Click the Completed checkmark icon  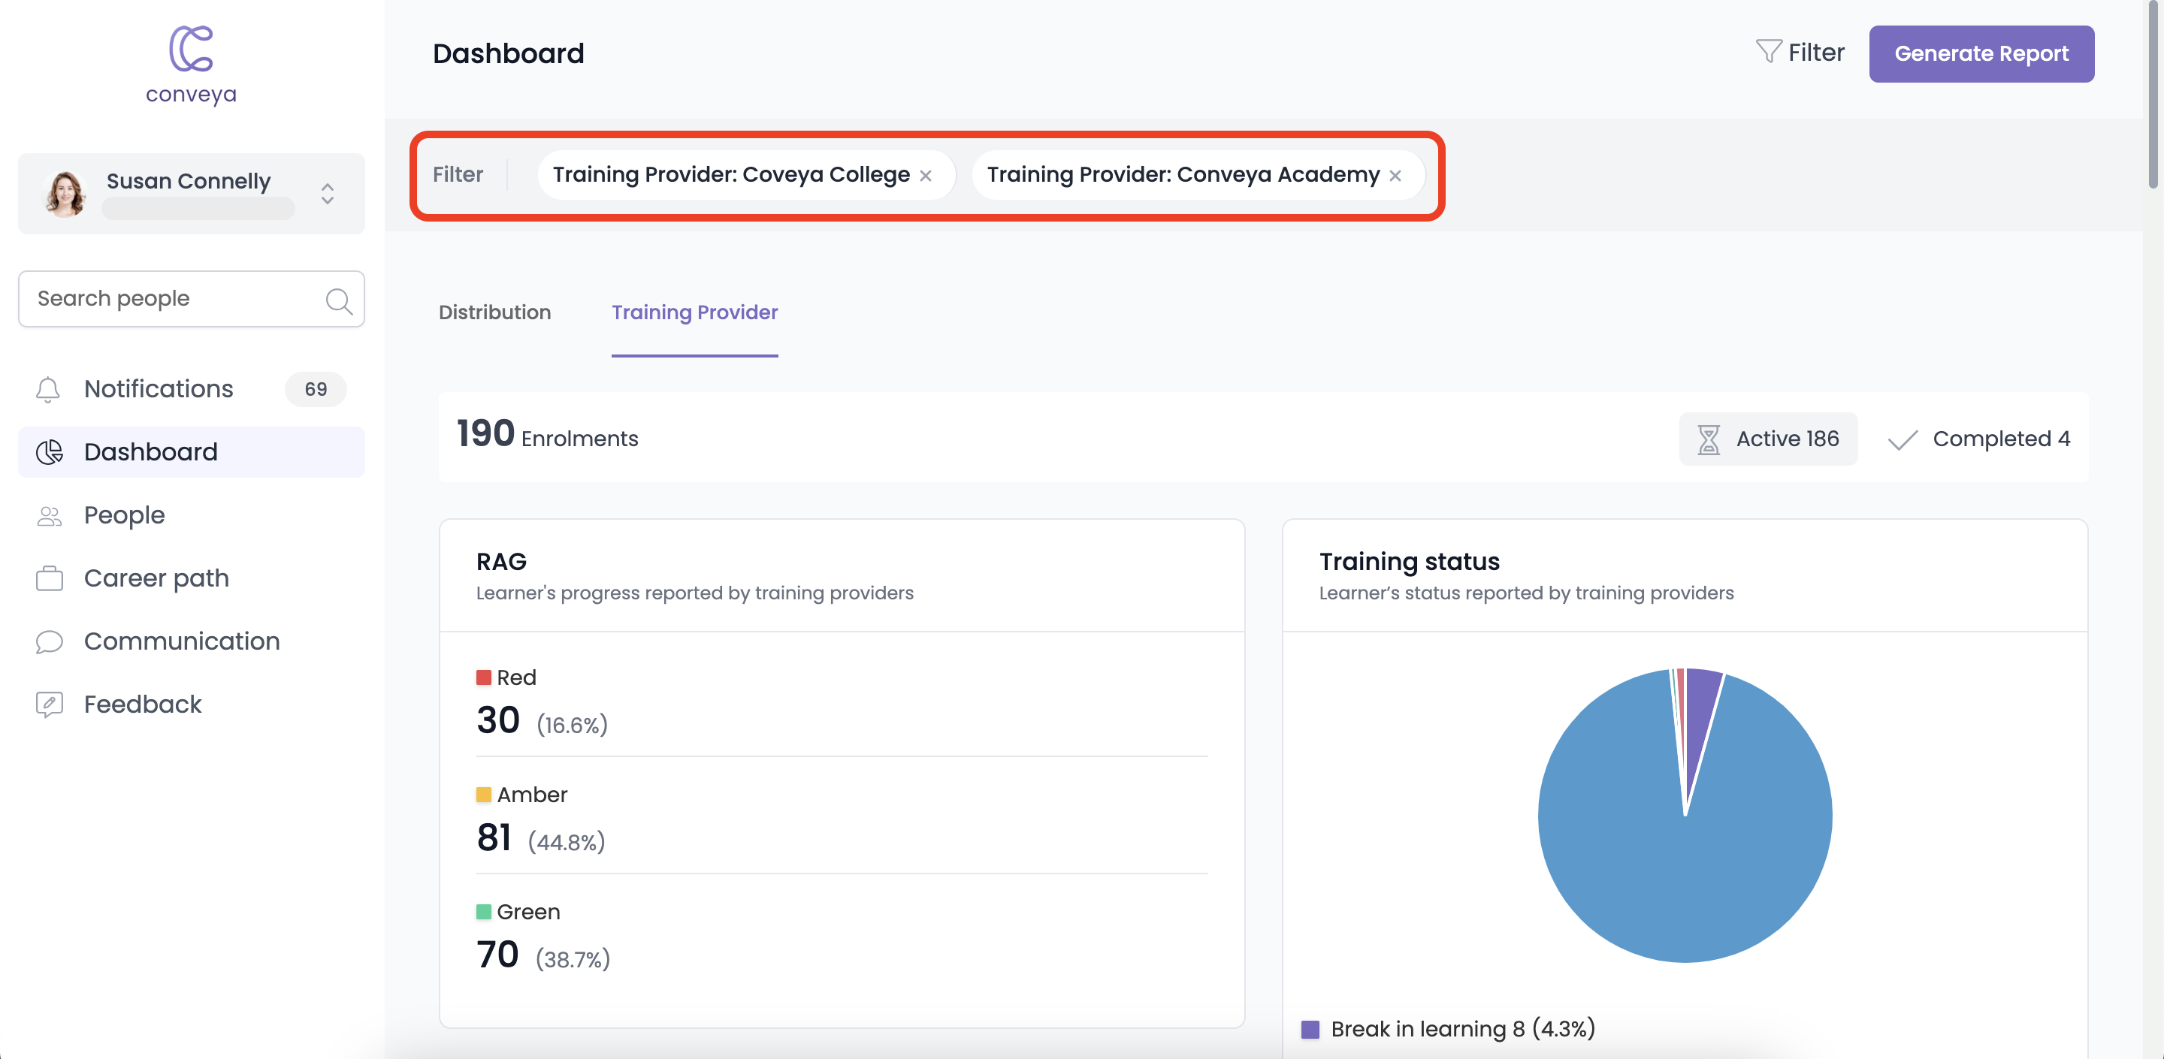(x=1903, y=439)
